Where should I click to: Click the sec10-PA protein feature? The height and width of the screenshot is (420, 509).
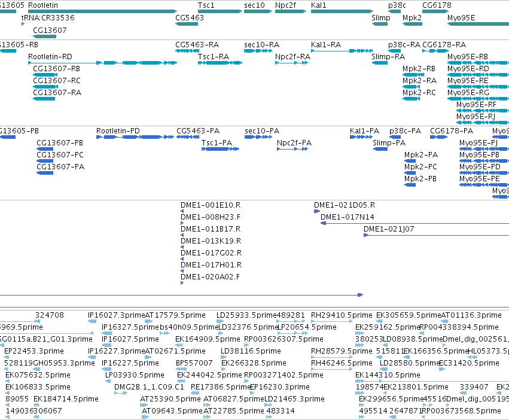(x=258, y=137)
